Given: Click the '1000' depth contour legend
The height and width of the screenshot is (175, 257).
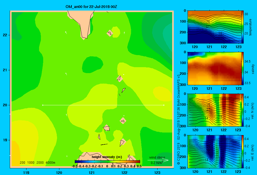Looking at the screenshot, I should (31, 163).
